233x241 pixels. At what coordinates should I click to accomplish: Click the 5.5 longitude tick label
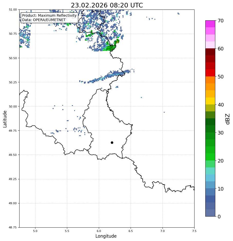coord(67,231)
